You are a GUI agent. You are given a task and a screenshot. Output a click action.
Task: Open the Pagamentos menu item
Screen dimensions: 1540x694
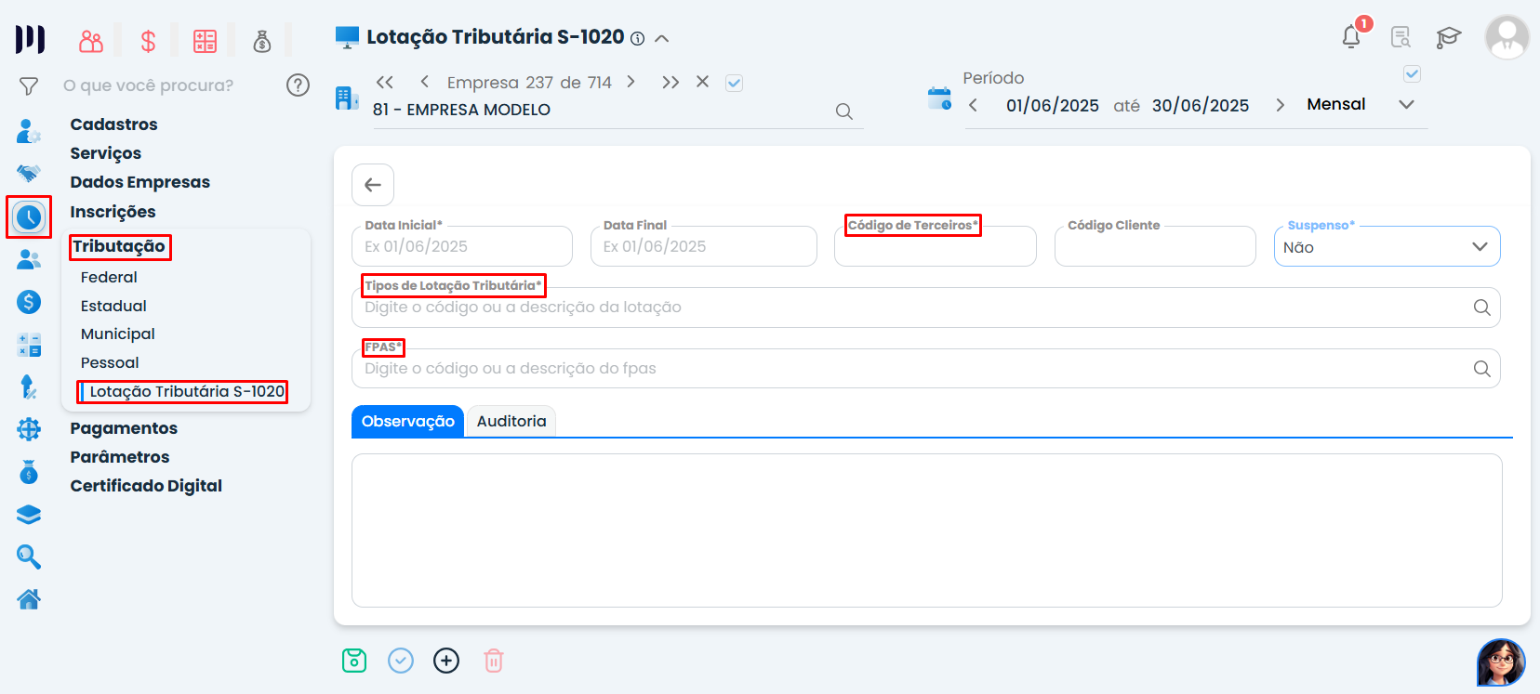point(124,428)
